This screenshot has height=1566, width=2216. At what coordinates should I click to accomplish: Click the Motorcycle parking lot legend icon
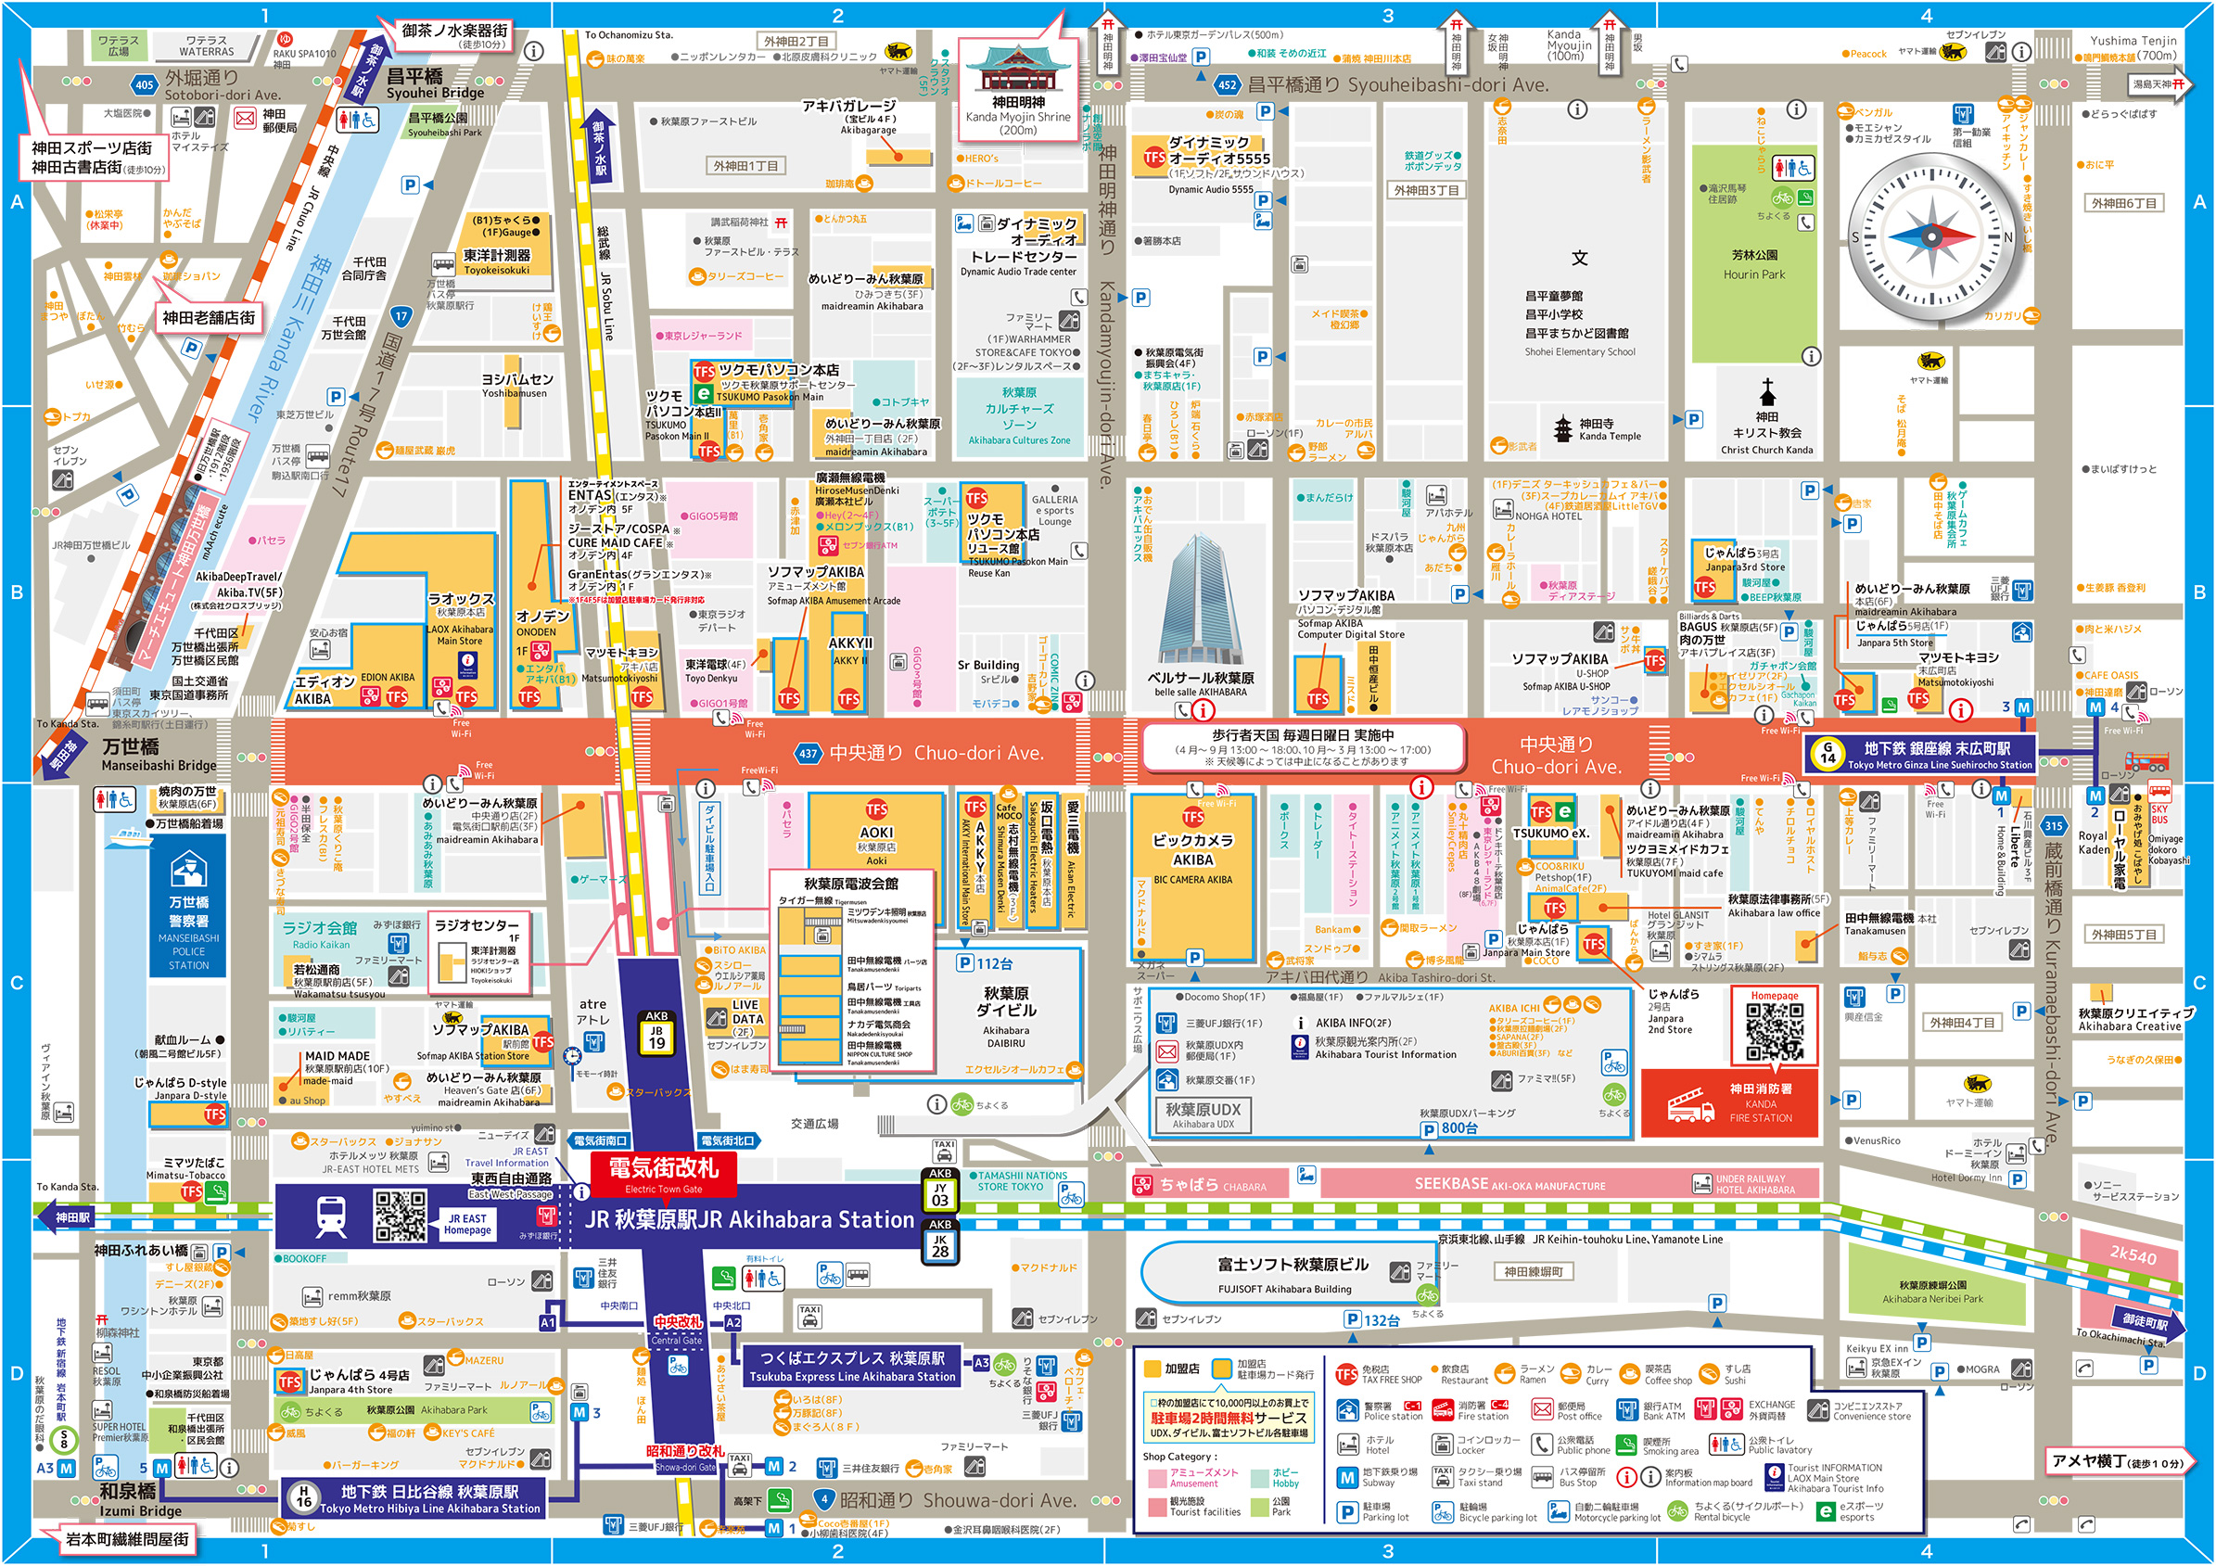click(1560, 1512)
